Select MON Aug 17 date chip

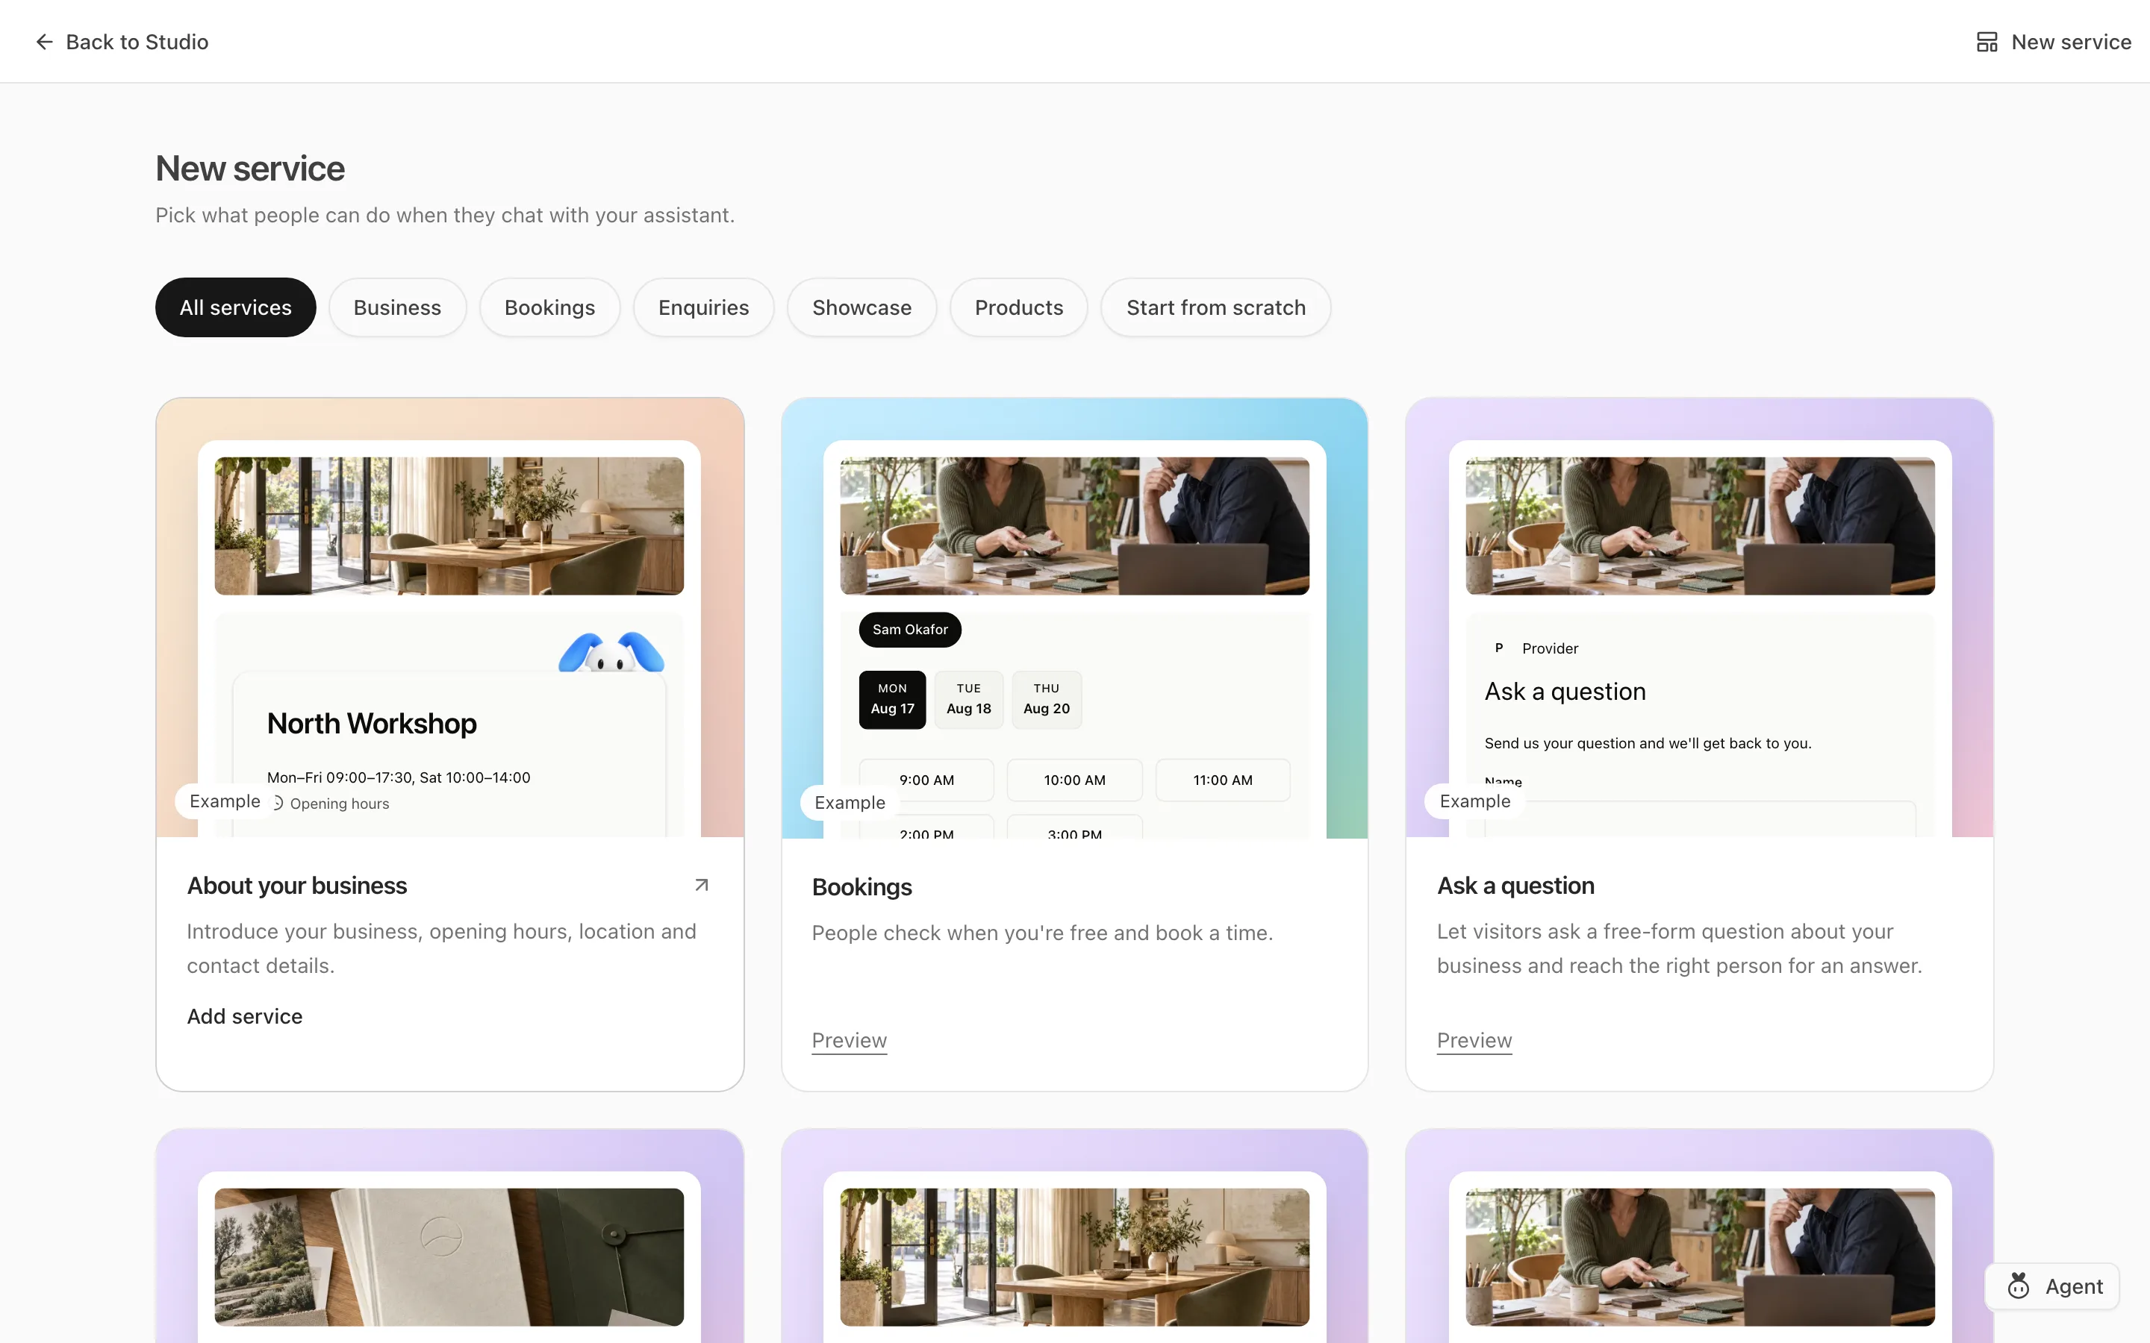(x=892, y=699)
